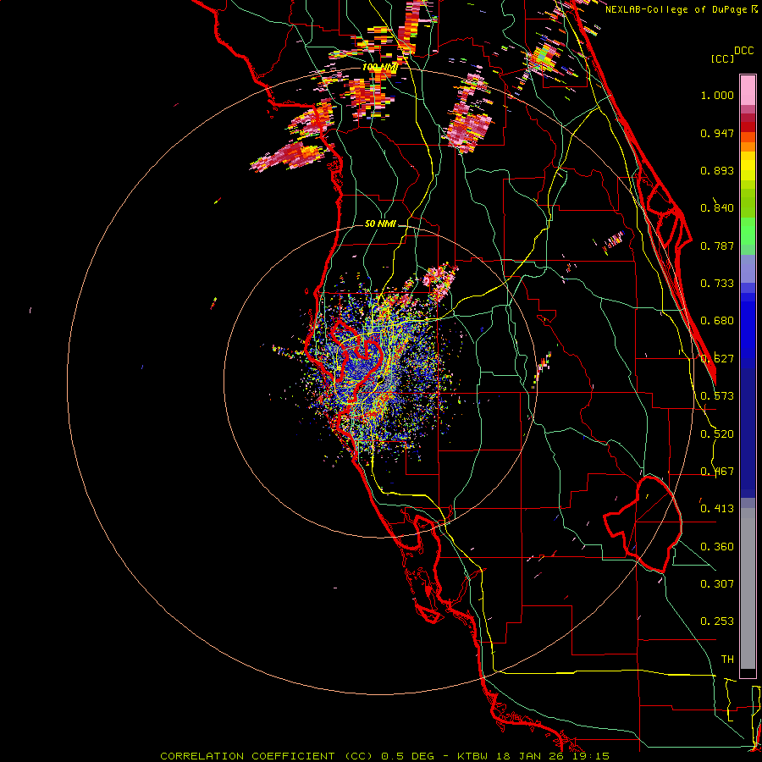The image size is (762, 762).
Task: Click the TH threshold legend label
Action: point(727,660)
